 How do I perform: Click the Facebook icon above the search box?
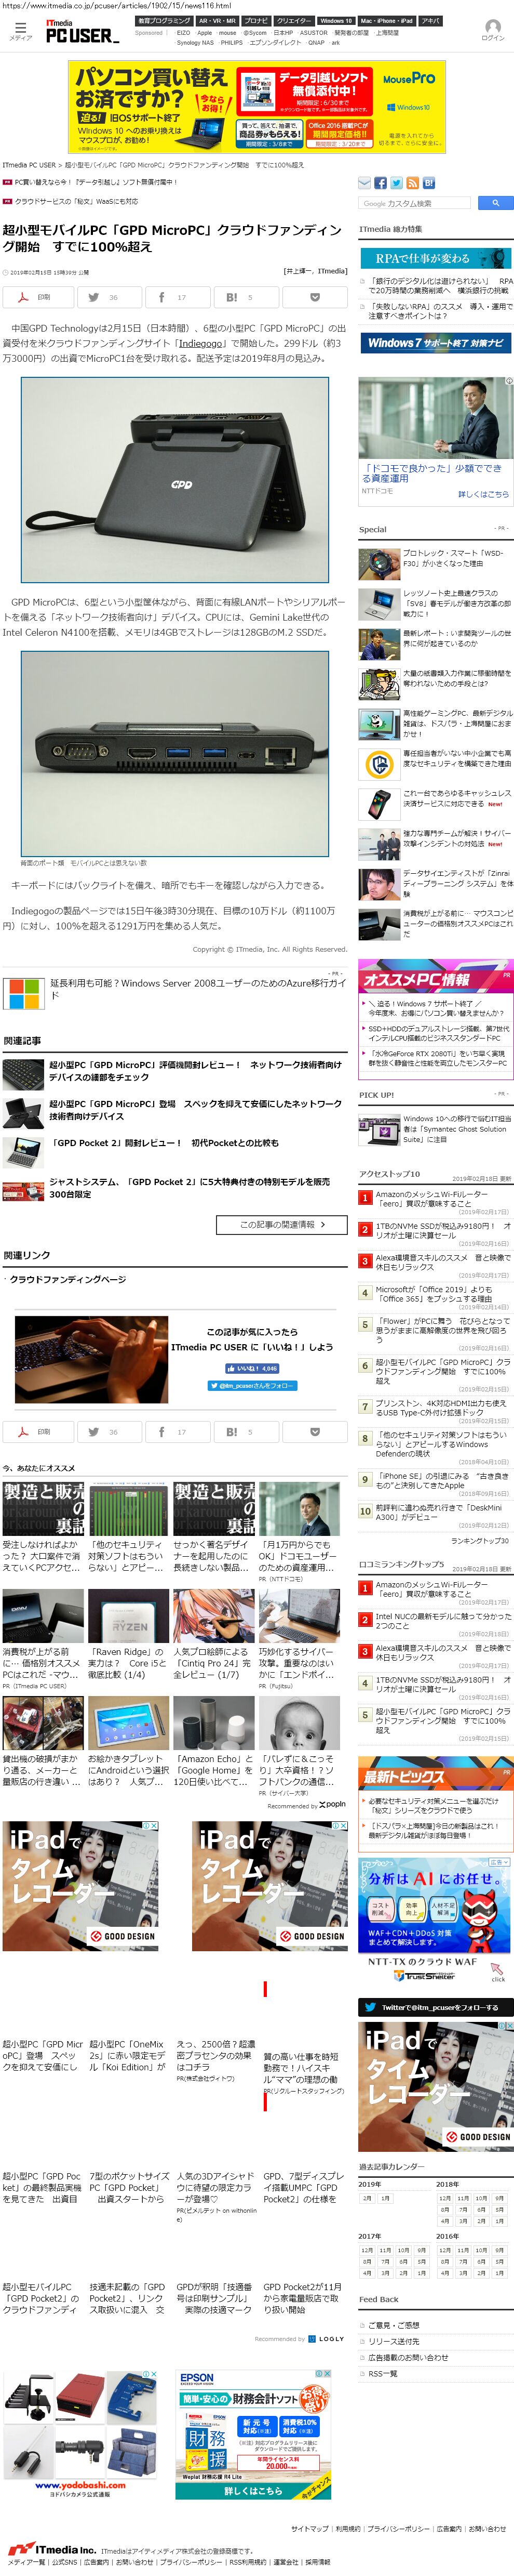point(381,183)
